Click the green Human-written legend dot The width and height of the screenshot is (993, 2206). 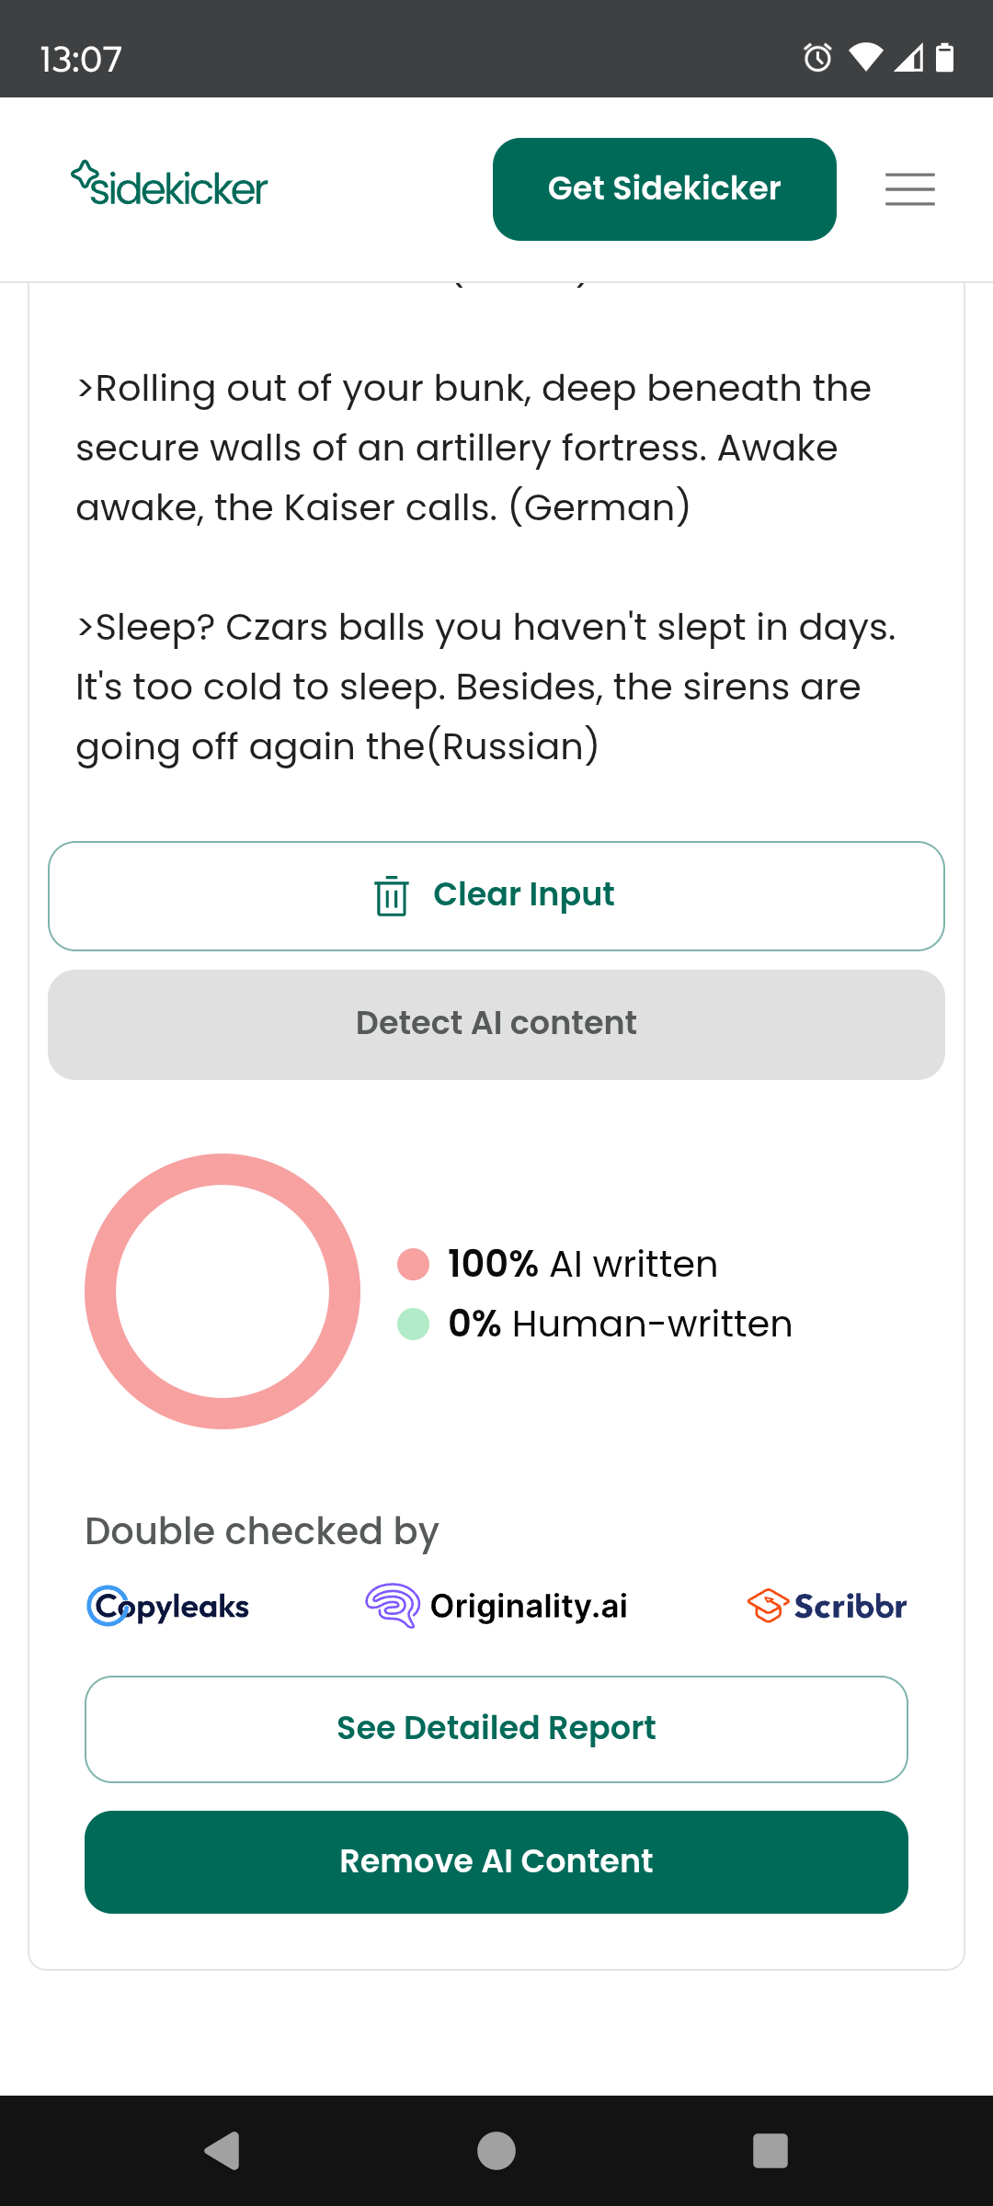click(x=413, y=1324)
